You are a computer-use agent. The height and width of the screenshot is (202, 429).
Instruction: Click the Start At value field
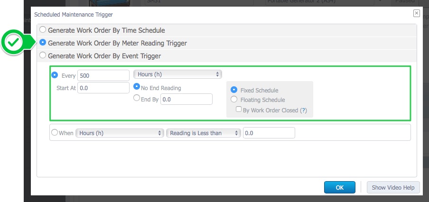tap(103, 88)
